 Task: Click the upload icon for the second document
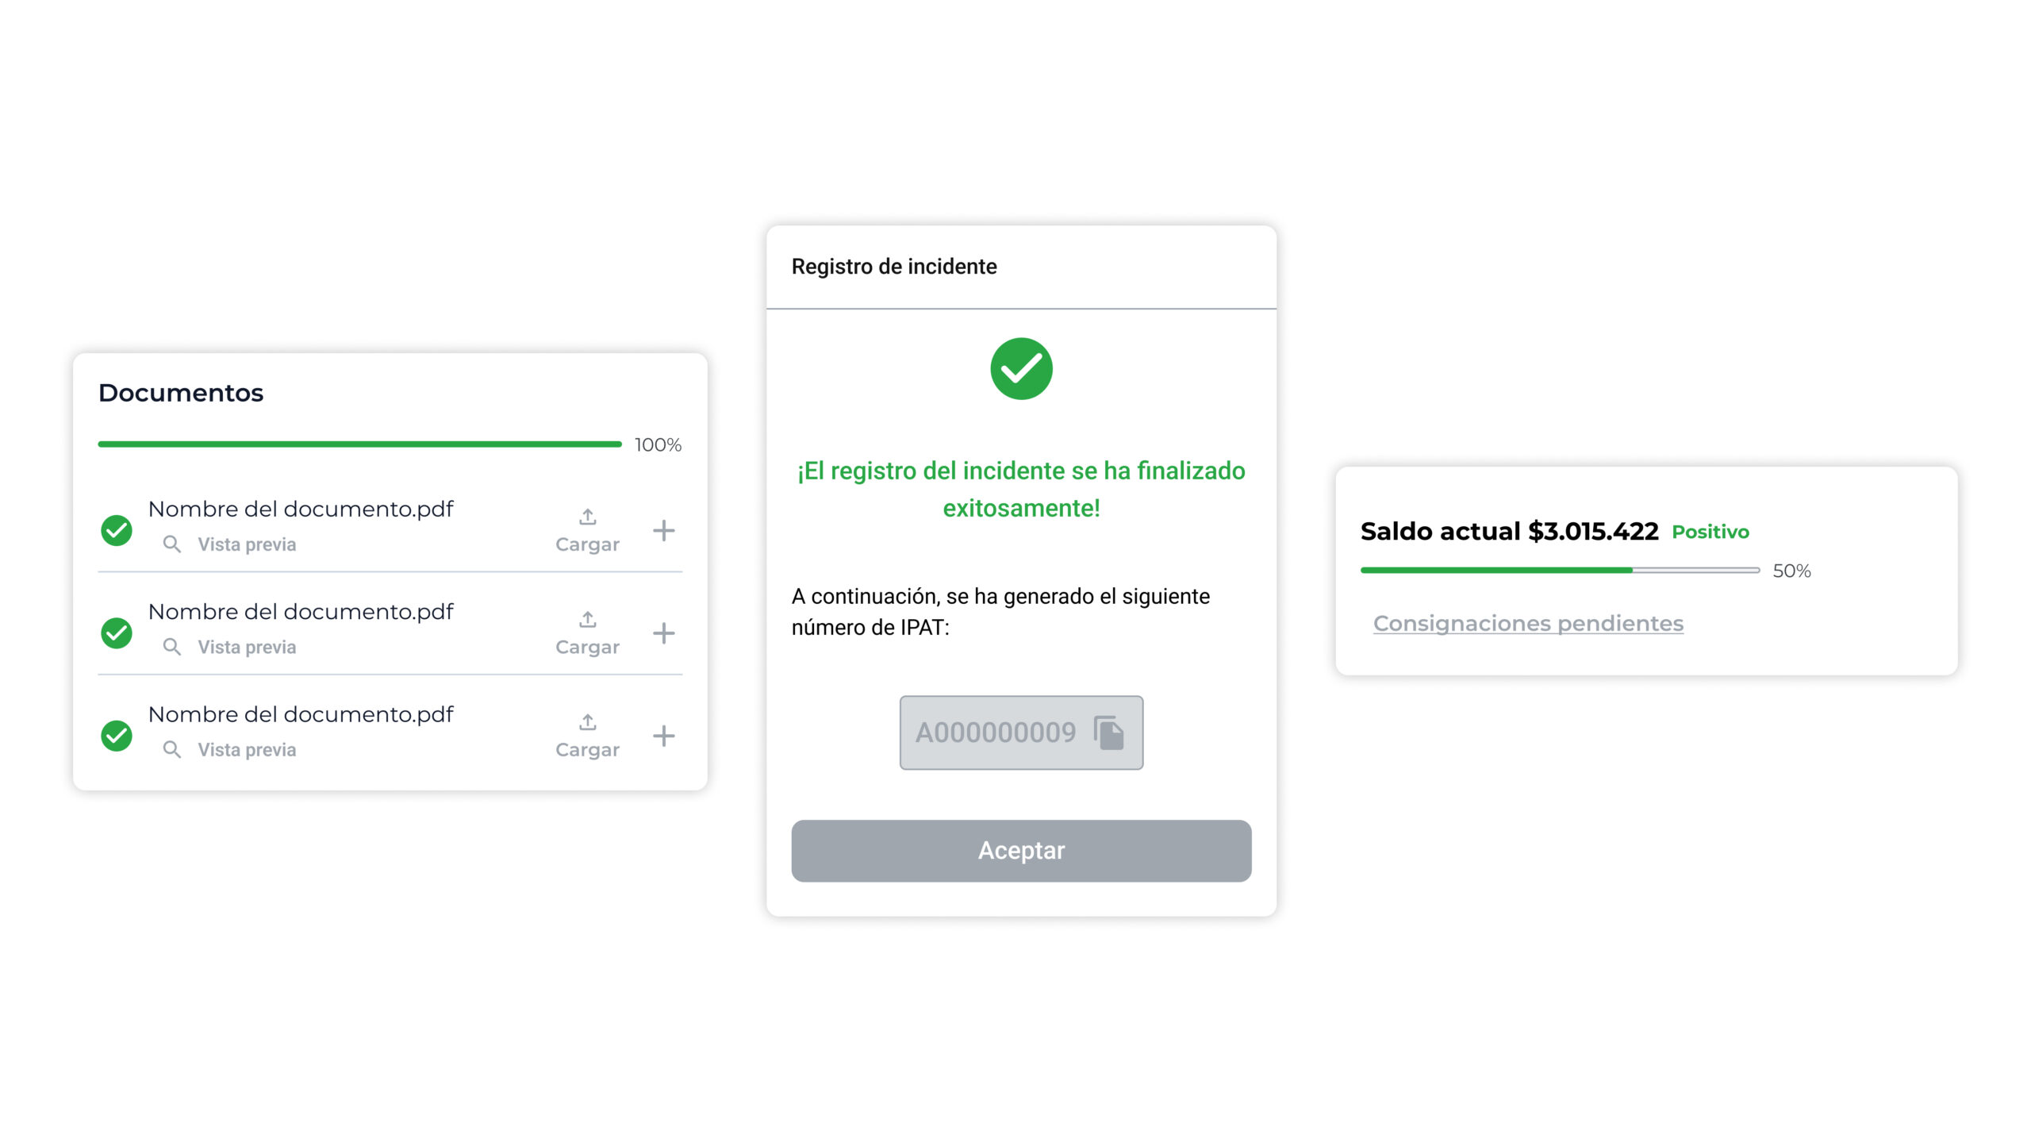pos(587,620)
